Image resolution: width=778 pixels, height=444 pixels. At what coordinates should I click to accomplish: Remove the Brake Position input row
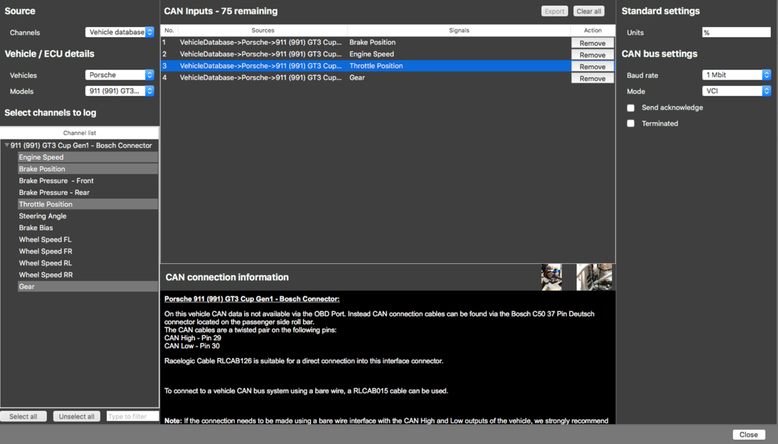(x=593, y=43)
